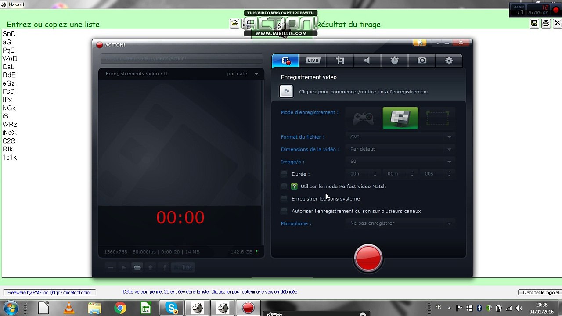This screenshot has height=316, width=562.
Task: Open the recordings folder icon button
Action: [137, 267]
